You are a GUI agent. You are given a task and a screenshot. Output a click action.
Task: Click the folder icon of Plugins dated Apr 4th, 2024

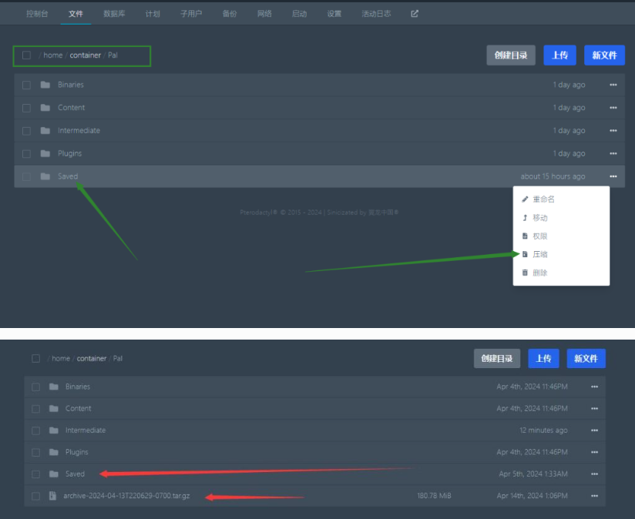coord(53,452)
